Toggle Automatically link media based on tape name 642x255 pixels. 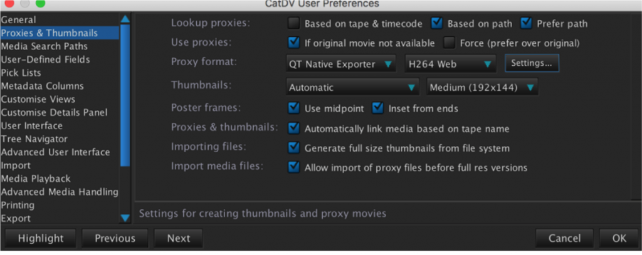(294, 128)
